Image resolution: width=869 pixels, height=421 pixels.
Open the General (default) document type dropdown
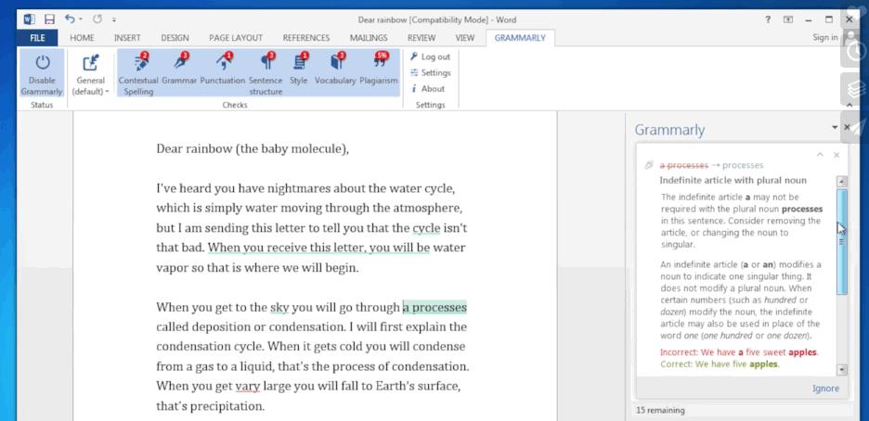pyautogui.click(x=90, y=74)
